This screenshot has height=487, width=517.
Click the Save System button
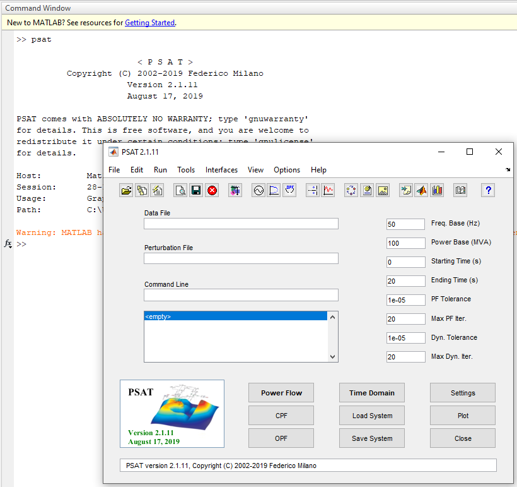[372, 438]
